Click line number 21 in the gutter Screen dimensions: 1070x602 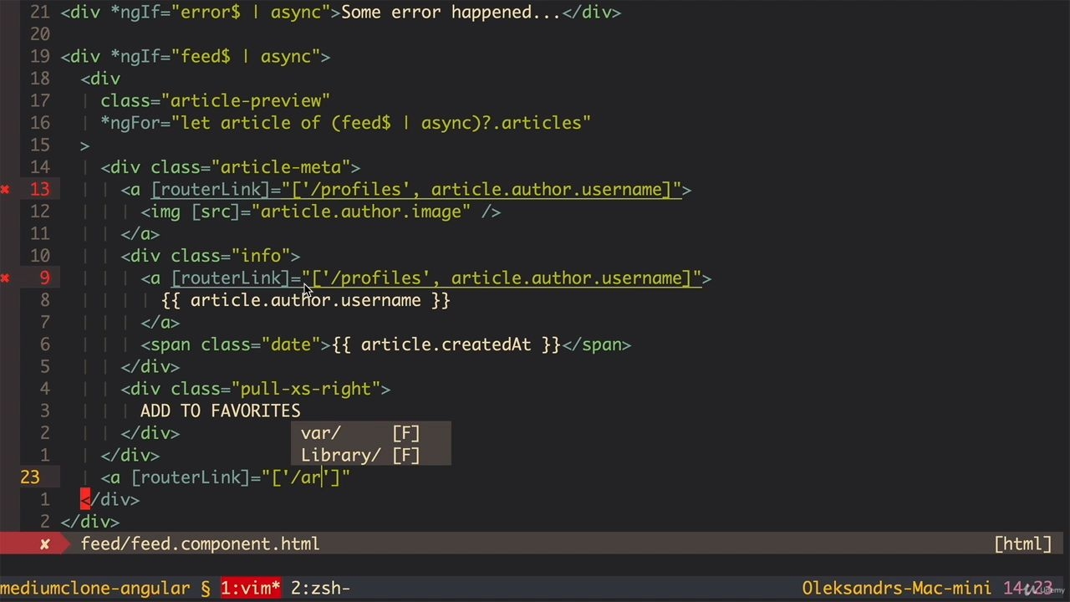pos(39,13)
